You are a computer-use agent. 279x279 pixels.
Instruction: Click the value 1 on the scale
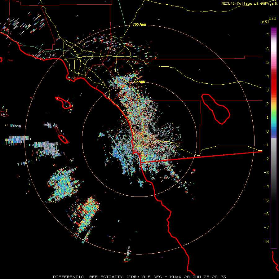268,117
